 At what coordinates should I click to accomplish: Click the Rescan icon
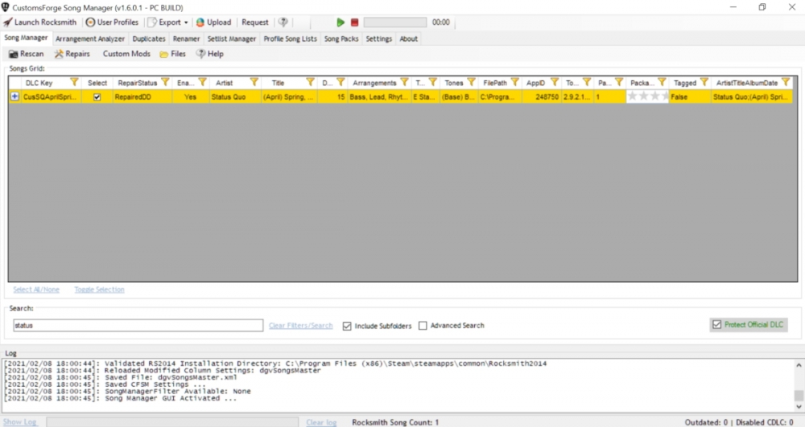point(13,54)
